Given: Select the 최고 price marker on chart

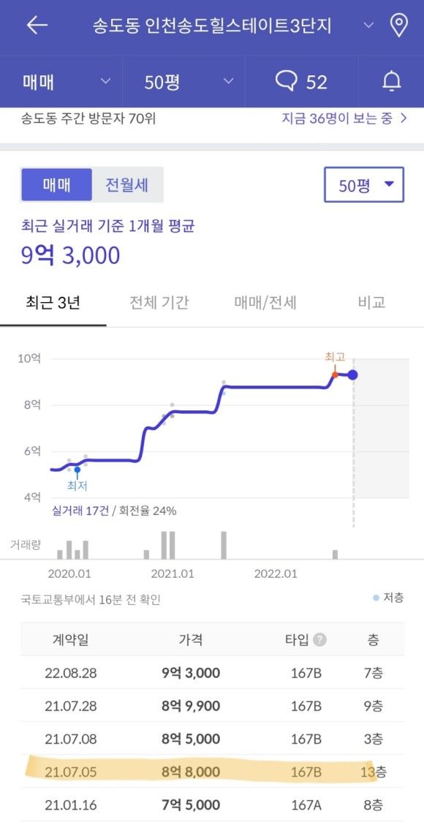Looking at the screenshot, I should coord(333,373).
